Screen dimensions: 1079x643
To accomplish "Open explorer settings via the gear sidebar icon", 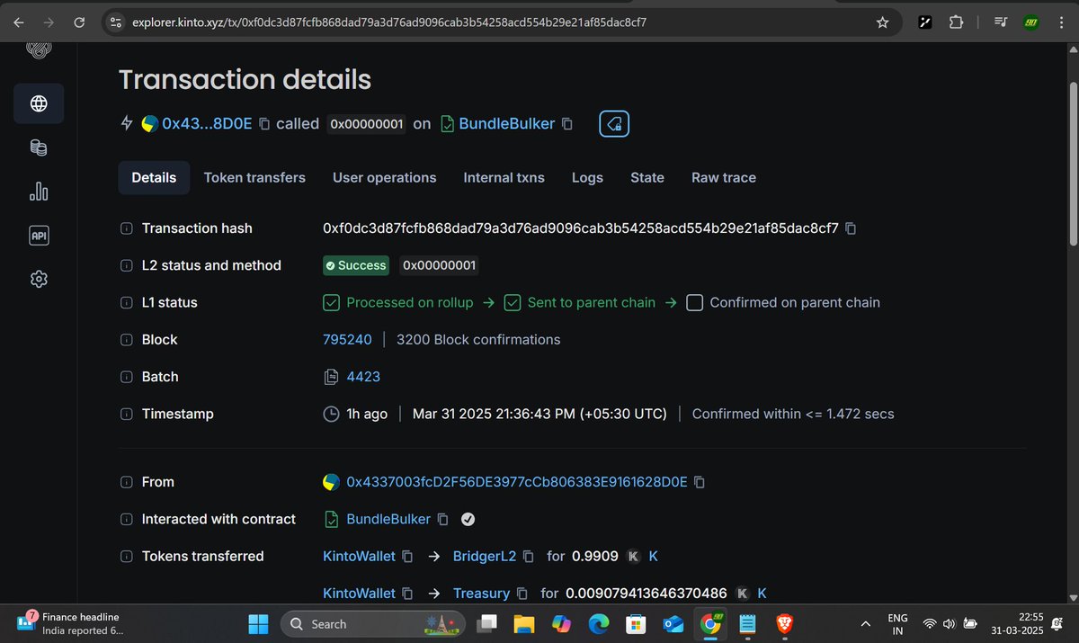I will (x=38, y=279).
